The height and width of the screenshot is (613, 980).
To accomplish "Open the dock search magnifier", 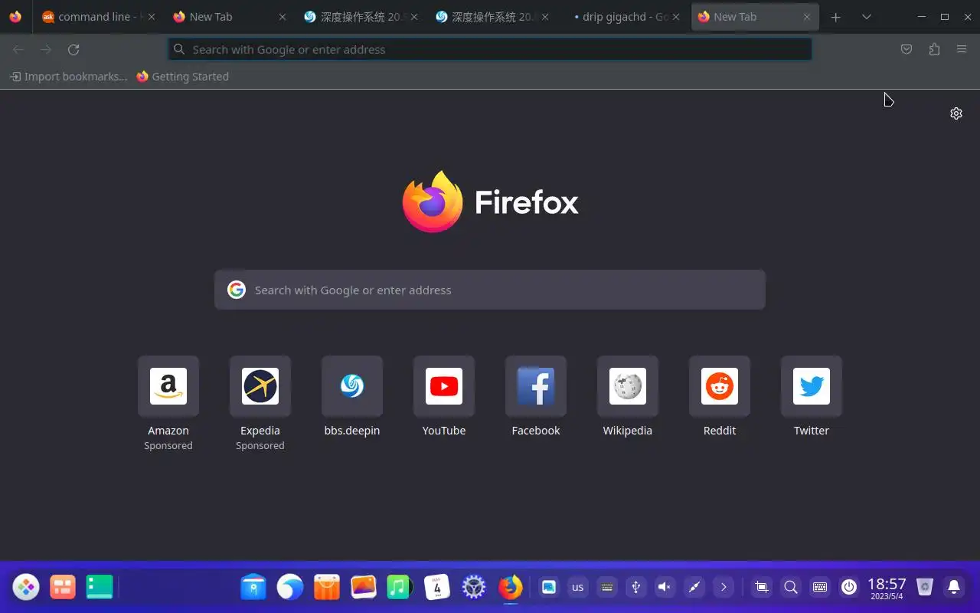I will pyautogui.click(x=791, y=588).
